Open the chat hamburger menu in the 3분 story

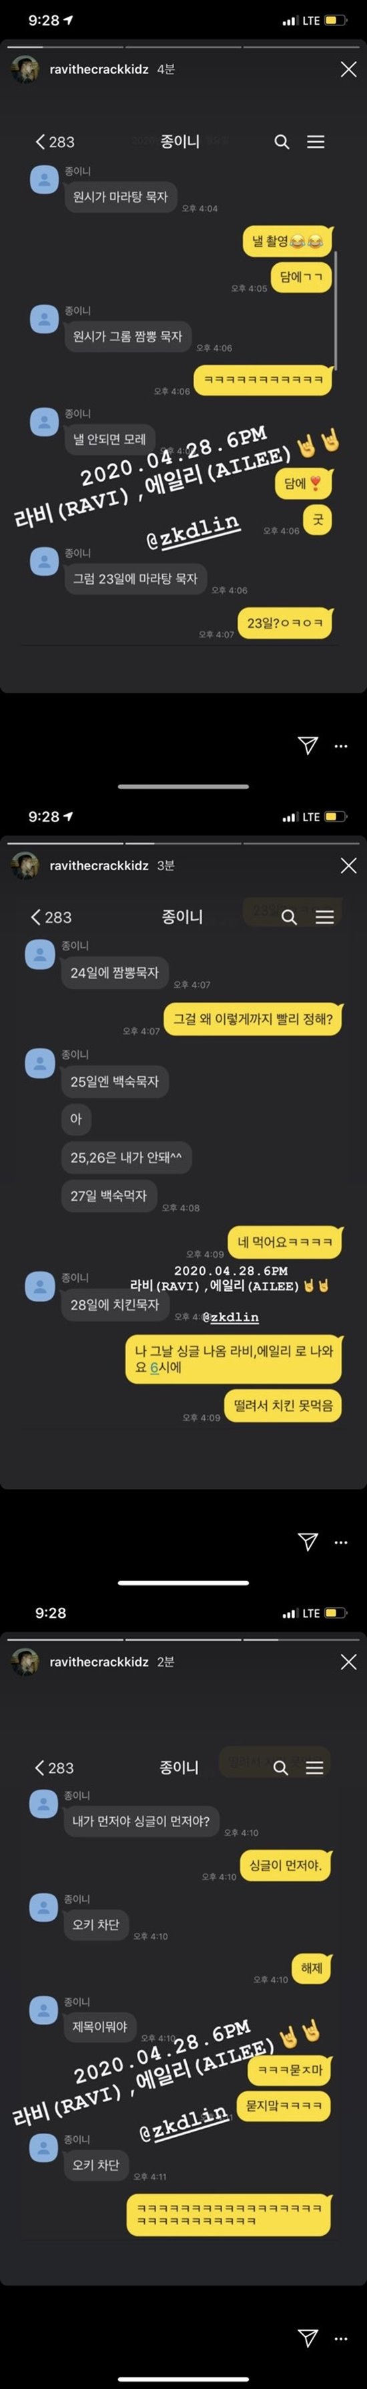click(324, 916)
